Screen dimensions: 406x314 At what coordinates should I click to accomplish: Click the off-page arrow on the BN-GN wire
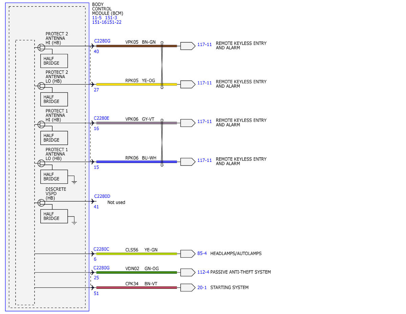[x=188, y=46]
